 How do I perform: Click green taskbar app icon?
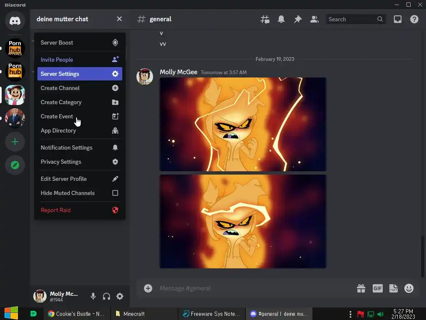33,314
